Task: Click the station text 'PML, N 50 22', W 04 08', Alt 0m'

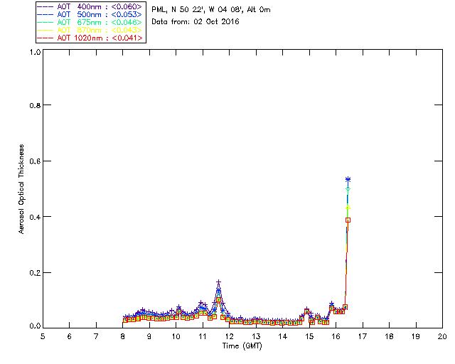Action: coord(211,9)
